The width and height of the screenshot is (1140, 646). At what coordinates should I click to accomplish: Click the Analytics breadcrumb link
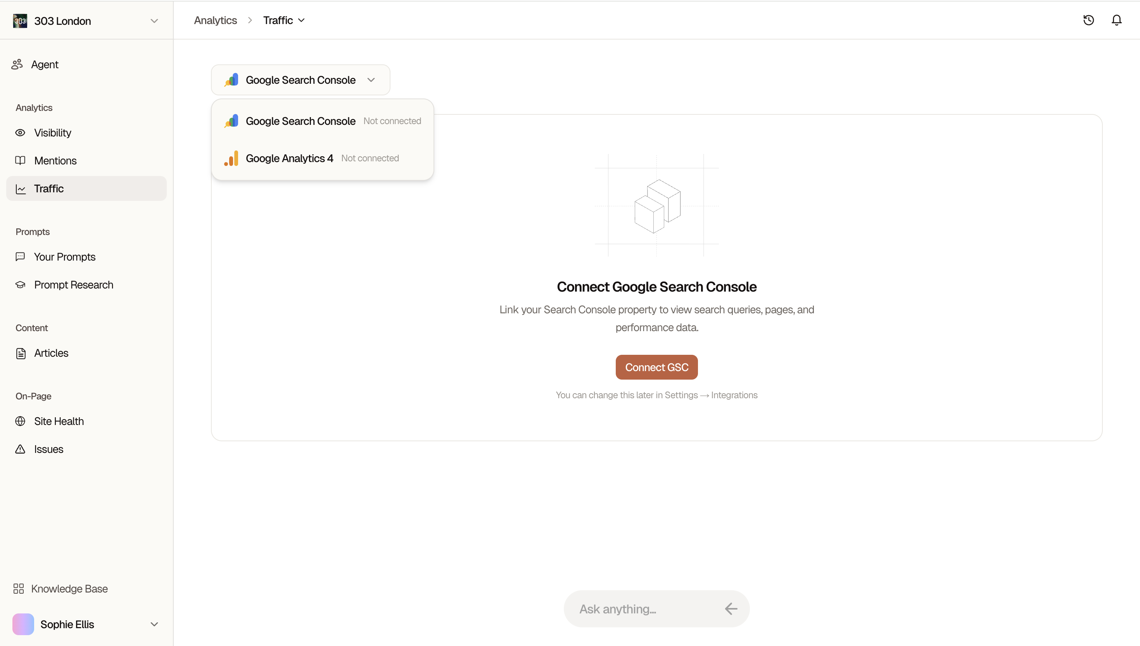pyautogui.click(x=215, y=21)
